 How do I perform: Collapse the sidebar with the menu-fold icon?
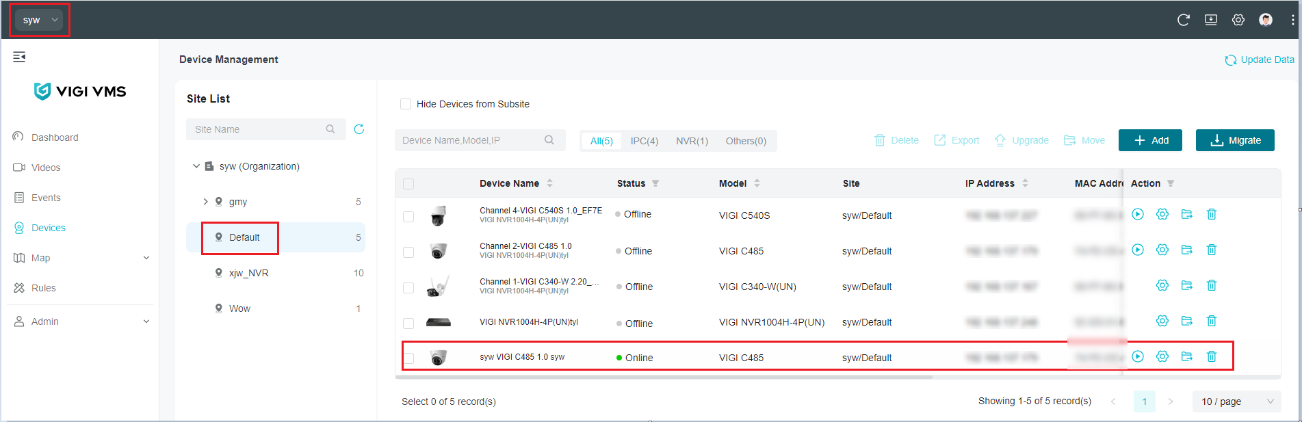pyautogui.click(x=19, y=57)
